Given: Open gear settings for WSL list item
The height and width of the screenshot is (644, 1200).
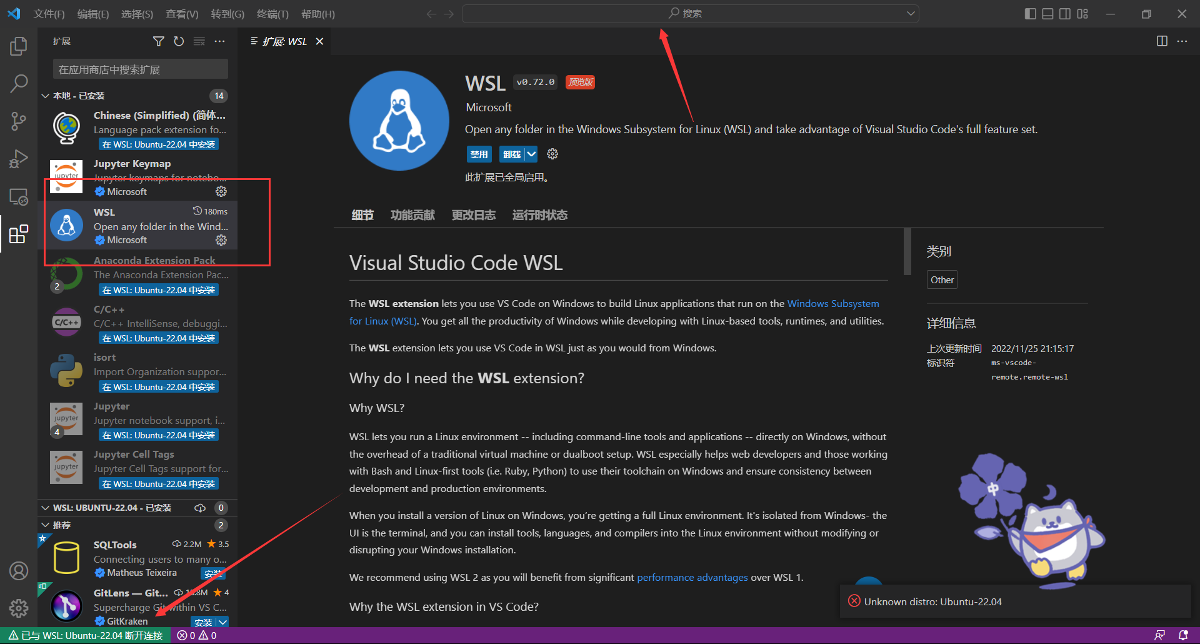Looking at the screenshot, I should 221,240.
